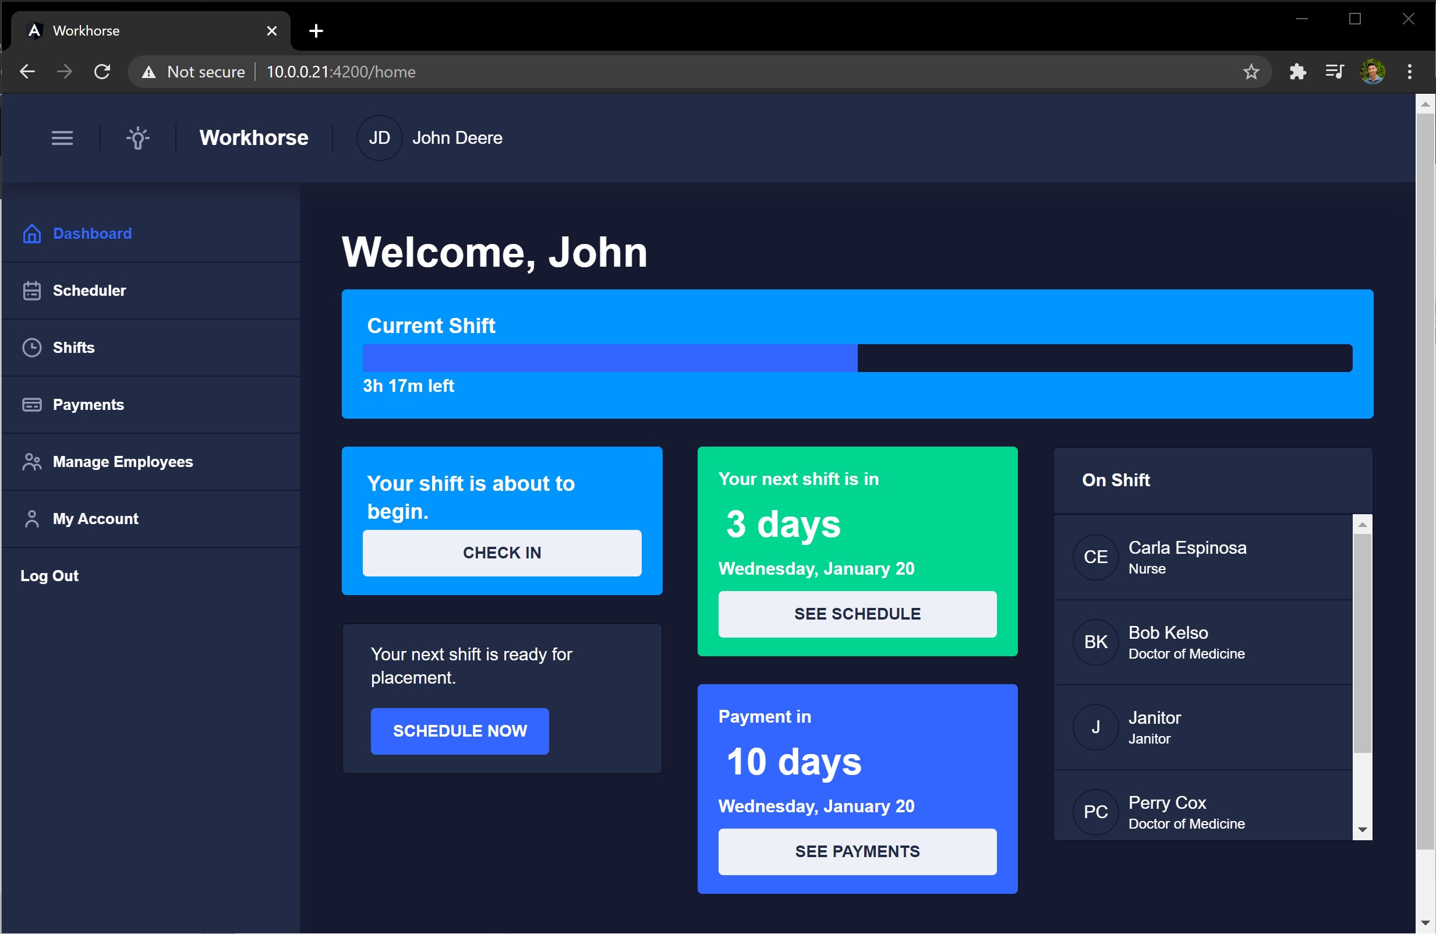Open Chrome's three-dot menu

[x=1409, y=72]
